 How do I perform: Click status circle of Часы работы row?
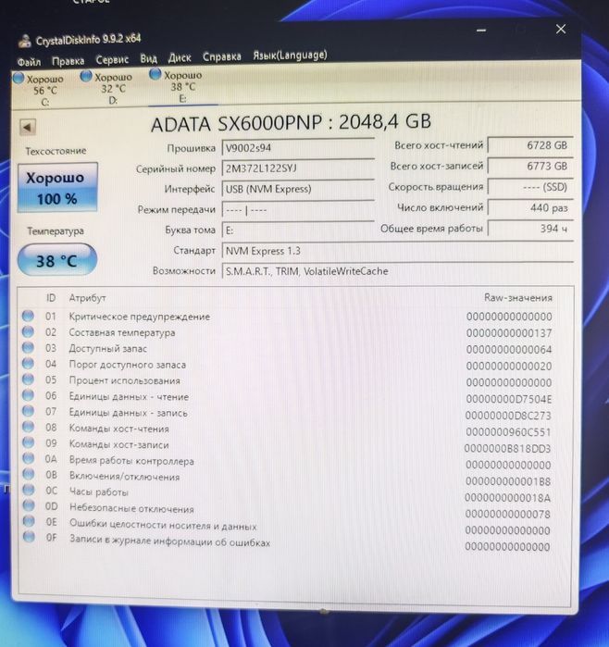tap(28, 490)
